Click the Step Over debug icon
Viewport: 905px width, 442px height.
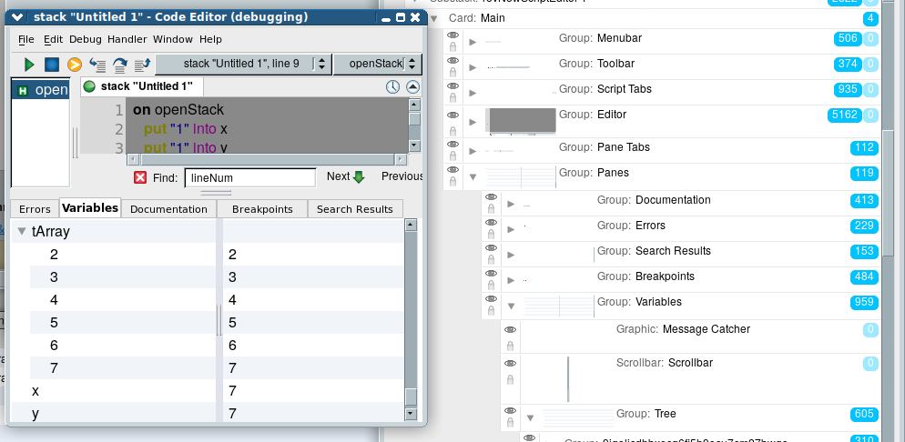tap(119, 65)
